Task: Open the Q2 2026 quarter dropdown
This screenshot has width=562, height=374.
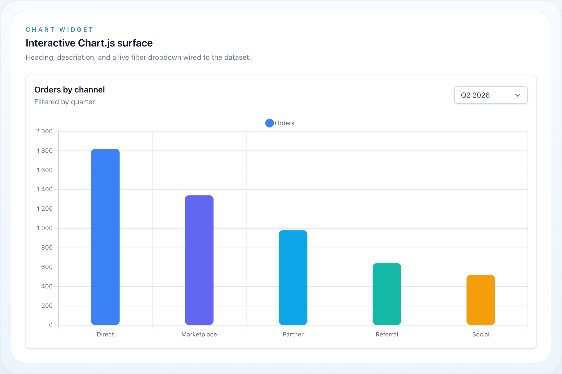Action: coord(491,95)
